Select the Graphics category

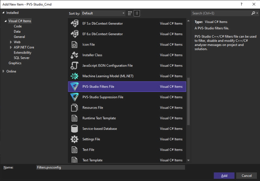click(x=15, y=63)
